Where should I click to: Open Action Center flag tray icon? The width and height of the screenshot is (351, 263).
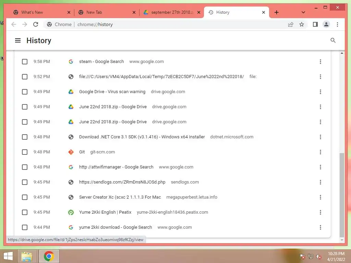coord(302,256)
